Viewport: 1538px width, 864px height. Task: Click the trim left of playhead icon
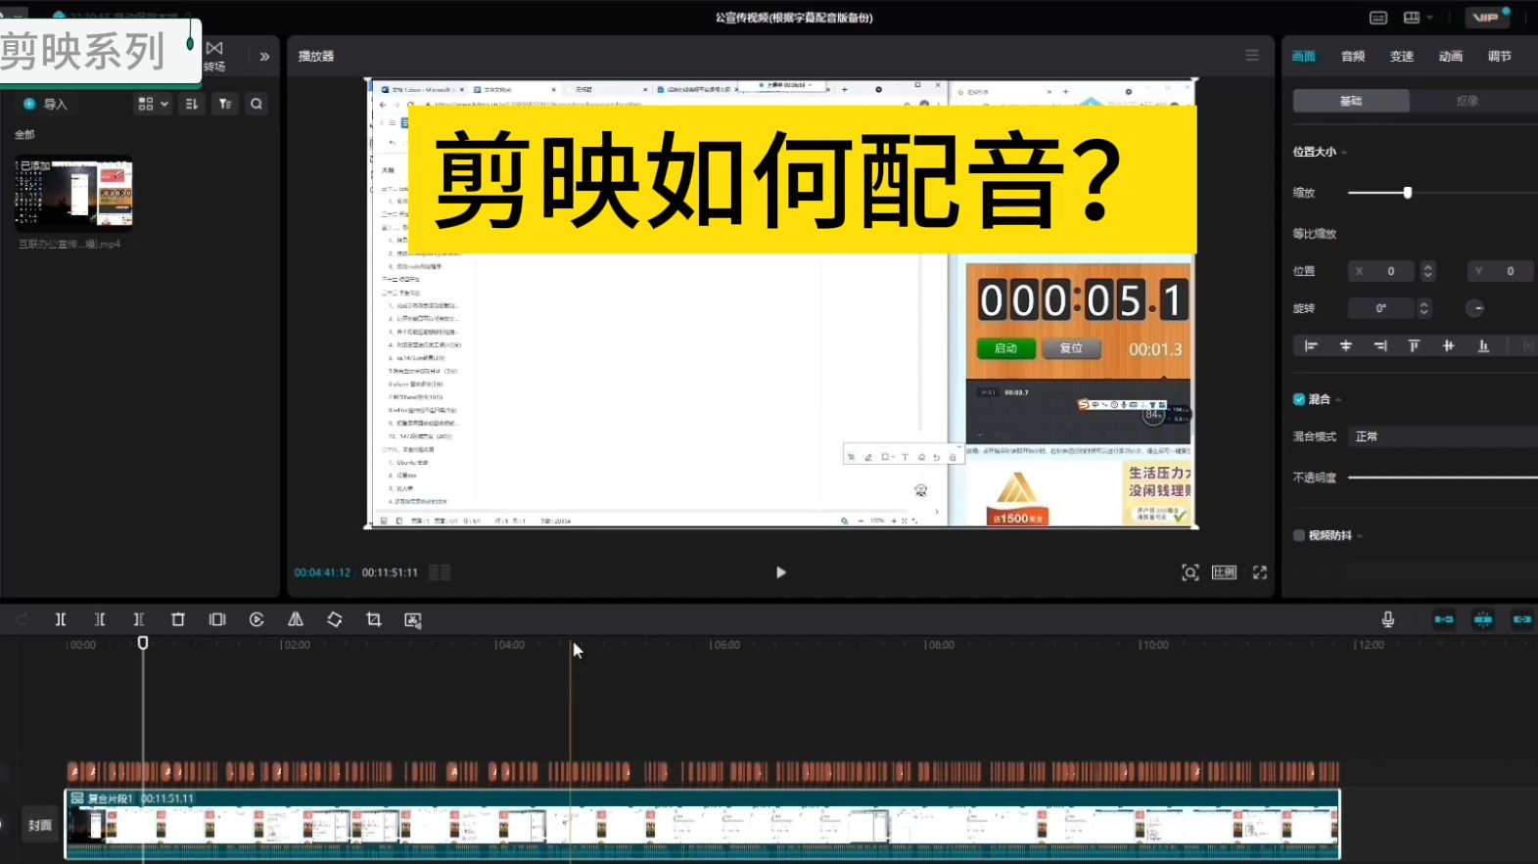coord(100,619)
